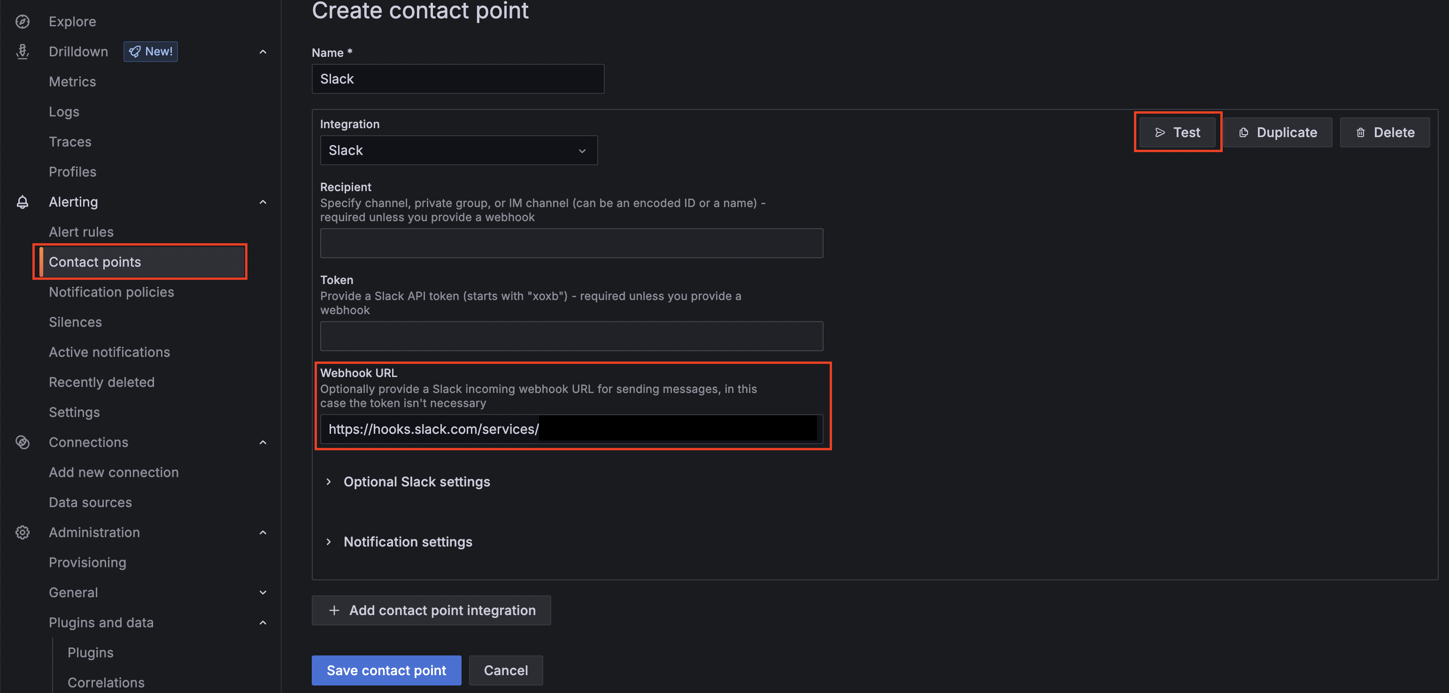This screenshot has width=1449, height=693.
Task: Click the Drilldown sidebar icon
Action: tap(23, 52)
